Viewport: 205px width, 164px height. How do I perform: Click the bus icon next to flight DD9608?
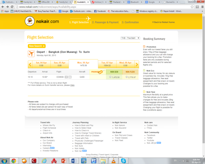(x=70, y=77)
